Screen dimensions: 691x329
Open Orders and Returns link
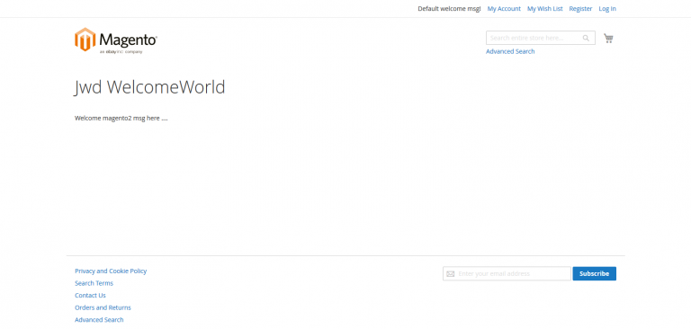click(x=103, y=307)
